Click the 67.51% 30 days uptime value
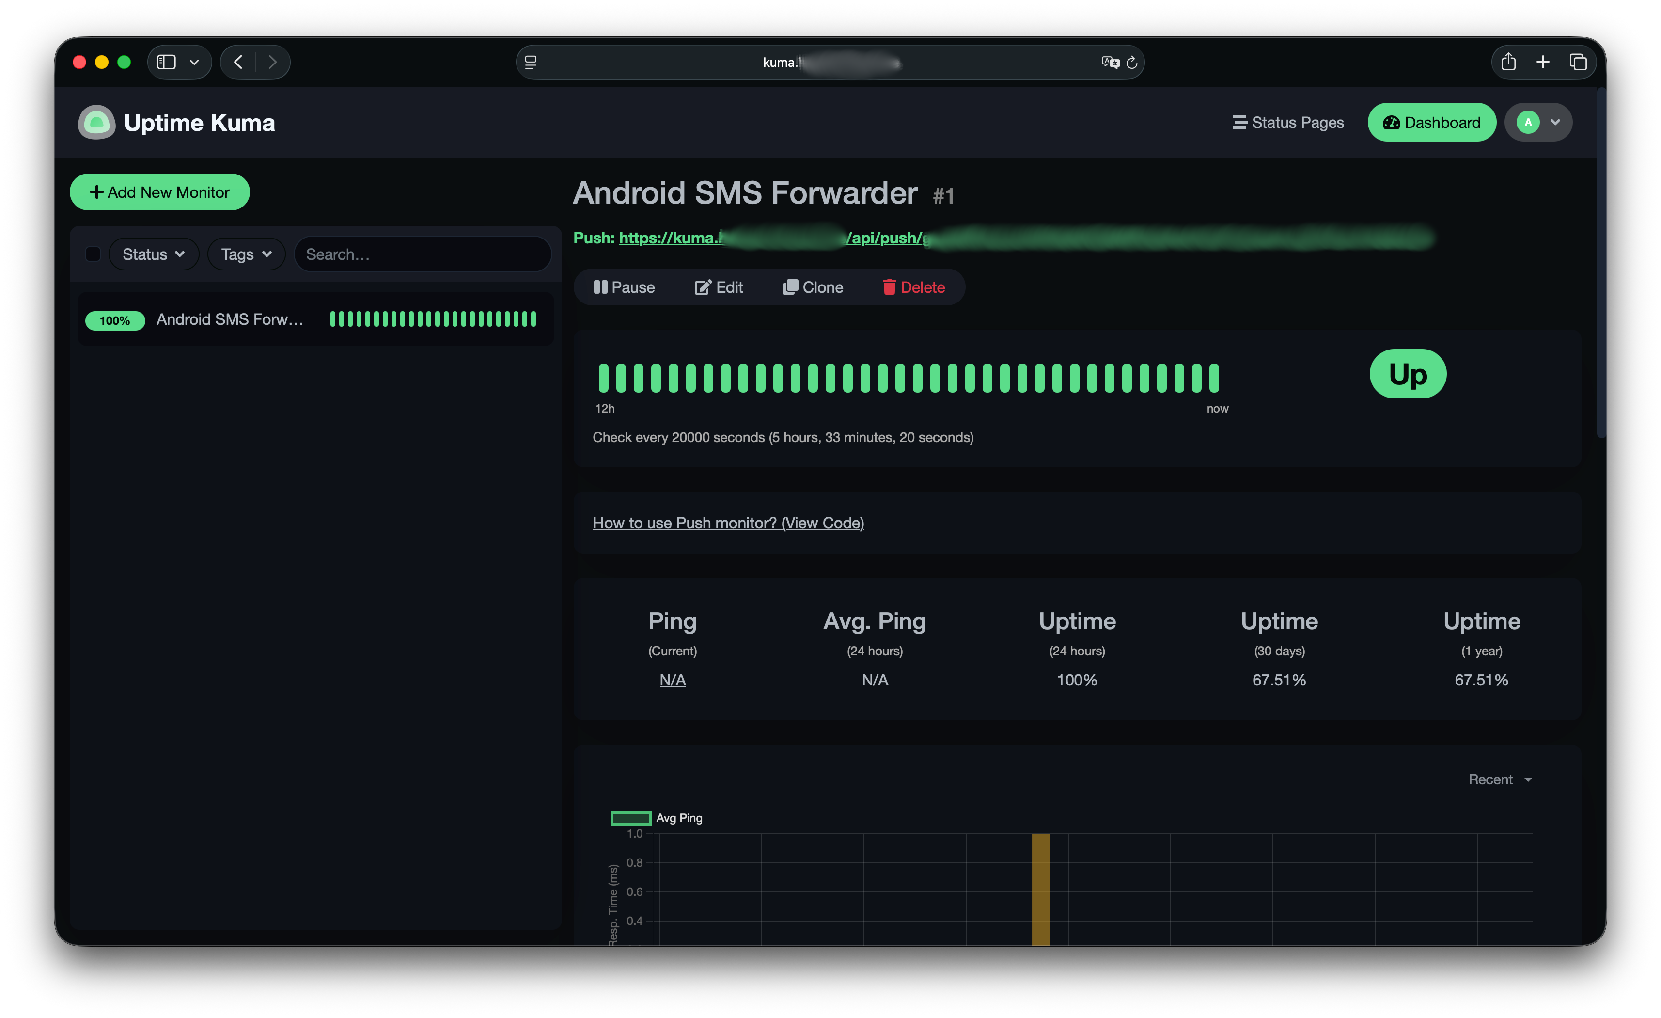The image size is (1661, 1018). 1279,680
